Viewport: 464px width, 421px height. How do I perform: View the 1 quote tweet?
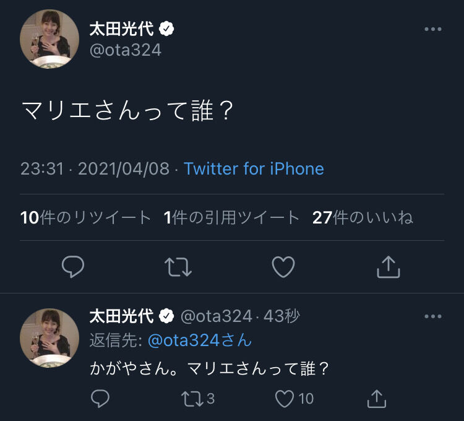tap(231, 217)
